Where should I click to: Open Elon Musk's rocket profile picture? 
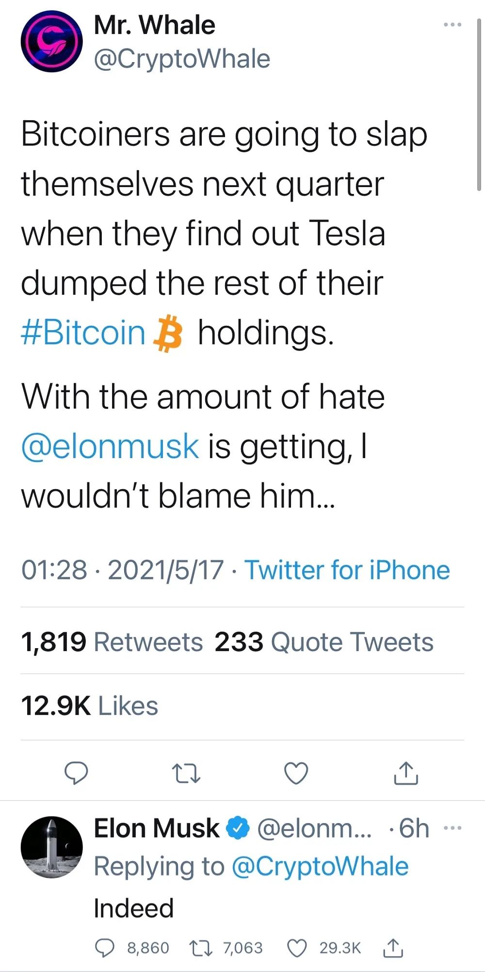(x=51, y=847)
